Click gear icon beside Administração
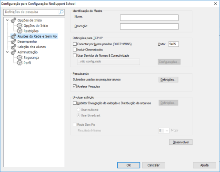Image resolution: width=220 pixels, height=172 pixels. [13, 52]
